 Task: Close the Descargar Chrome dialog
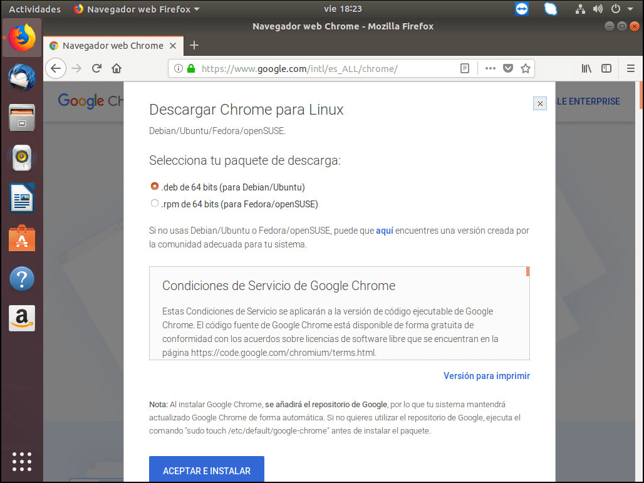click(x=540, y=103)
